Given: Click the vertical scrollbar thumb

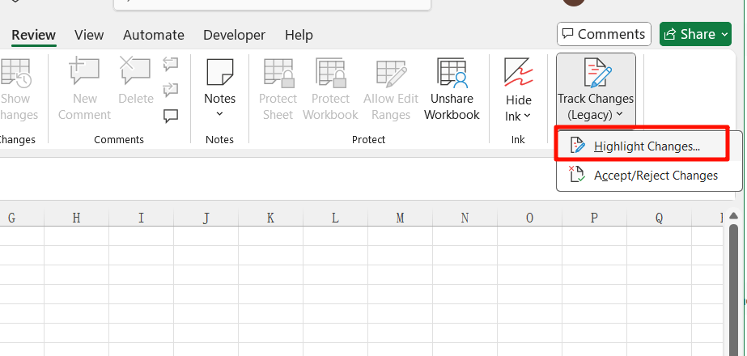Looking at the screenshot, I should 734,290.
